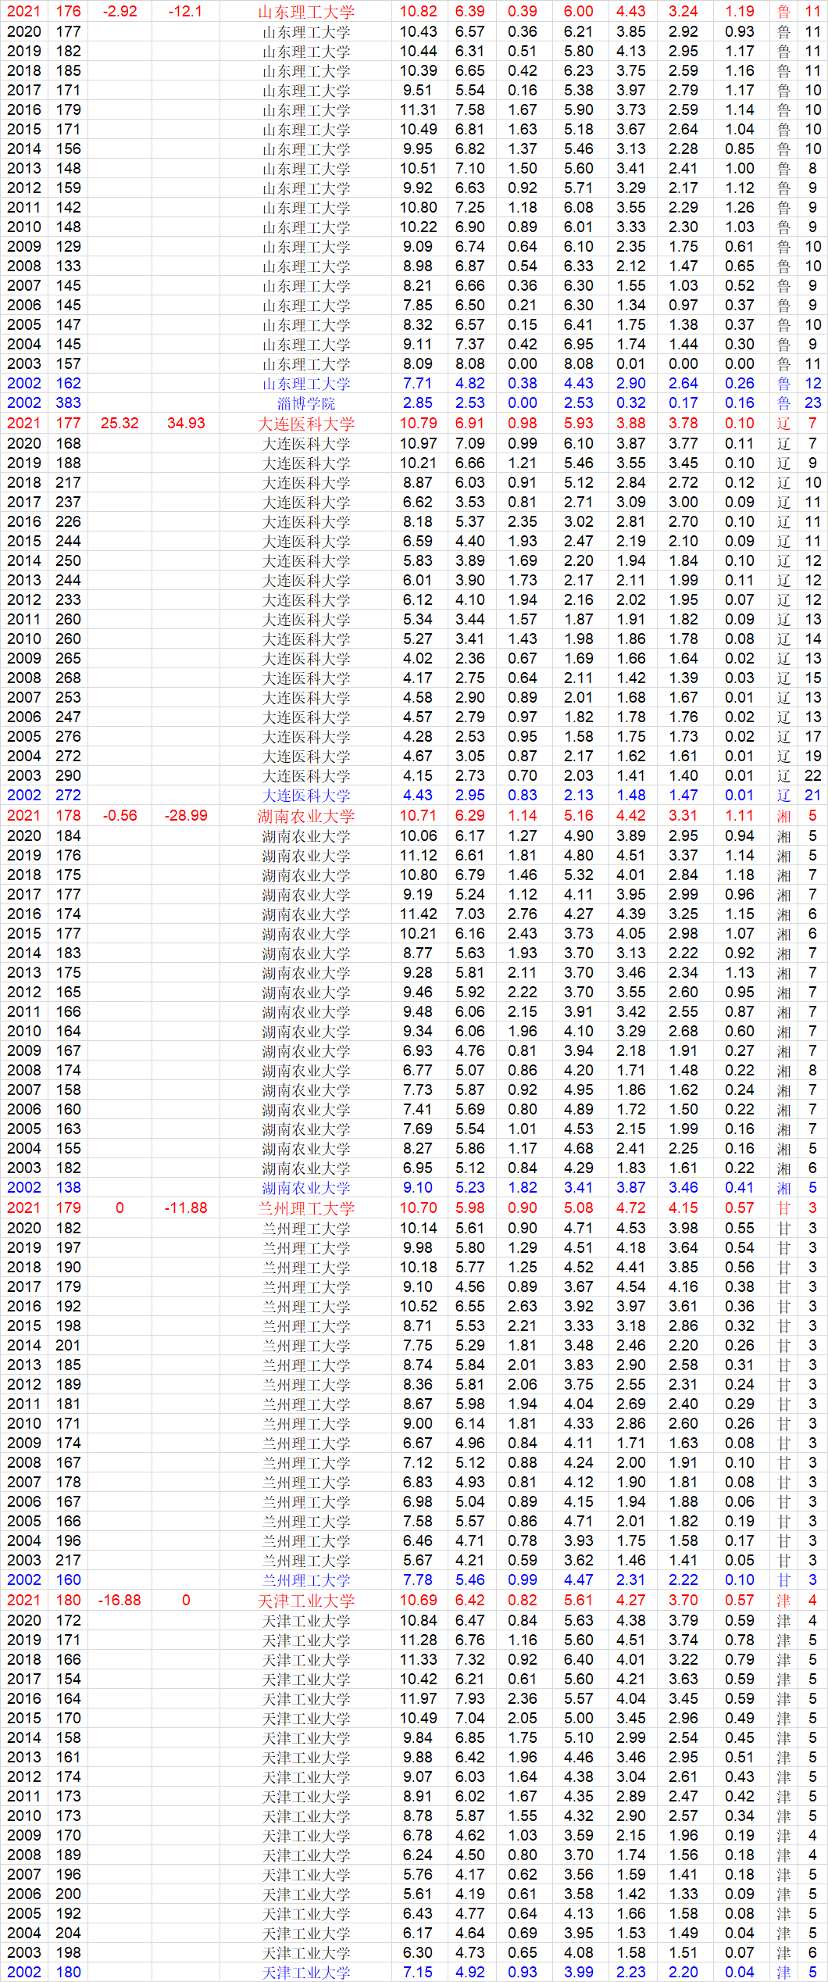The image size is (828, 1982).
Task: Click rank 200 in 天津工业大学 2006 row
Action: [x=69, y=1894]
